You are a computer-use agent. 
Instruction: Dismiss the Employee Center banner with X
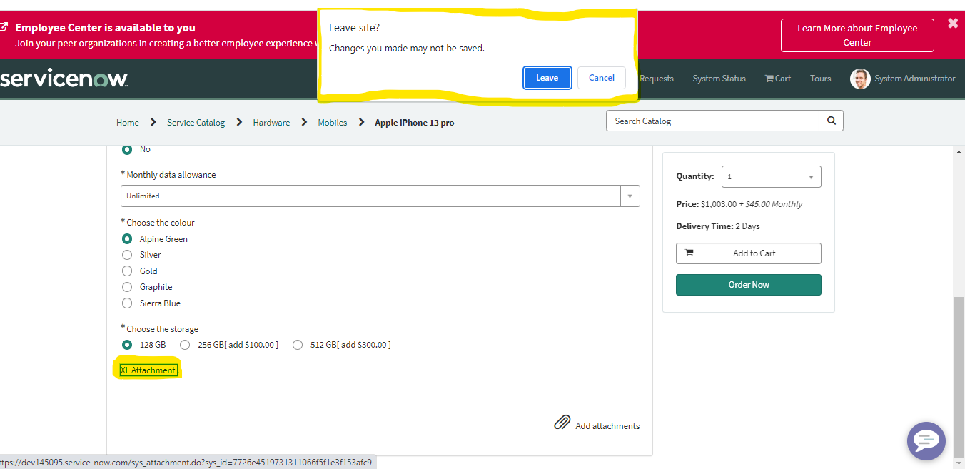pyautogui.click(x=953, y=24)
